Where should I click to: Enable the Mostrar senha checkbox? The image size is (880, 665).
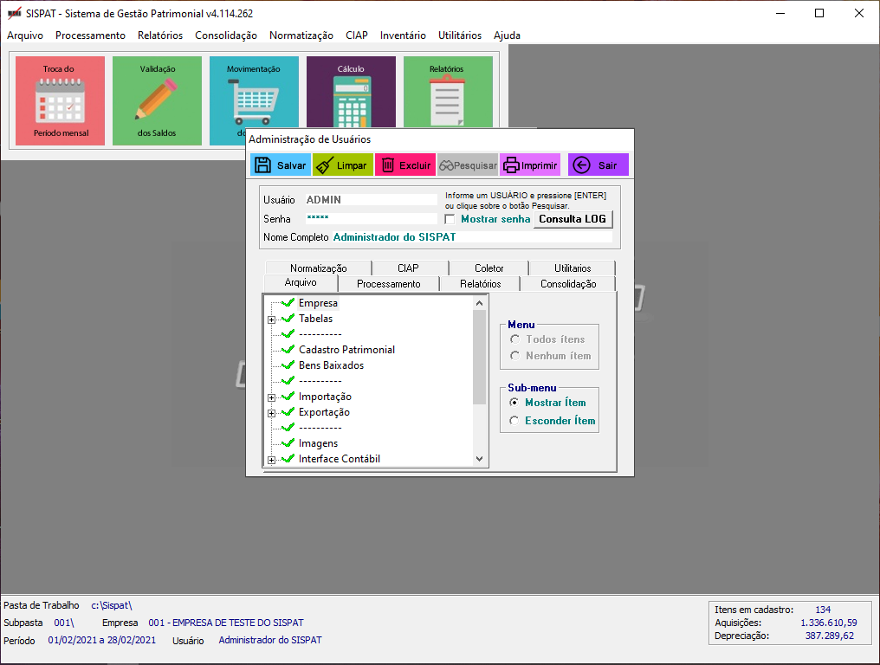[450, 220]
